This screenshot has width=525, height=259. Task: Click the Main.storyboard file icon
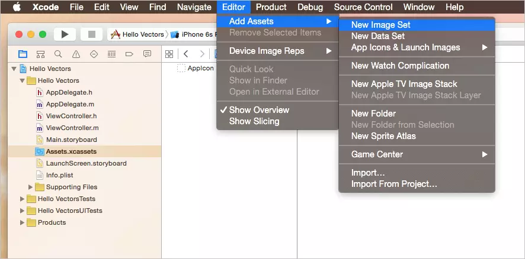click(40, 140)
